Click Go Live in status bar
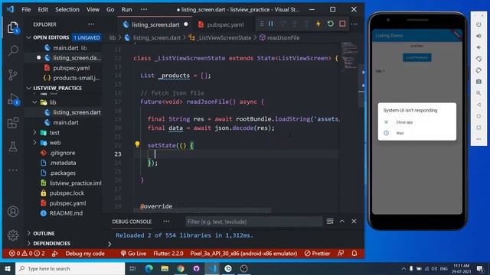Image resolution: width=490 pixels, height=275 pixels. [133, 254]
